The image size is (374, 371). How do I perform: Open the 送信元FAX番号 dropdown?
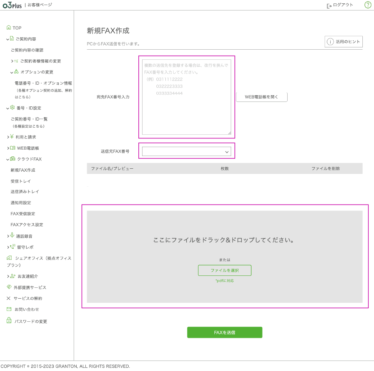(187, 152)
